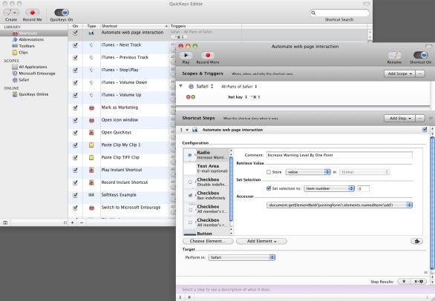The height and width of the screenshot is (301, 435).
Task: Click the minus button below the shortcut list
Action: [x=82, y=222]
